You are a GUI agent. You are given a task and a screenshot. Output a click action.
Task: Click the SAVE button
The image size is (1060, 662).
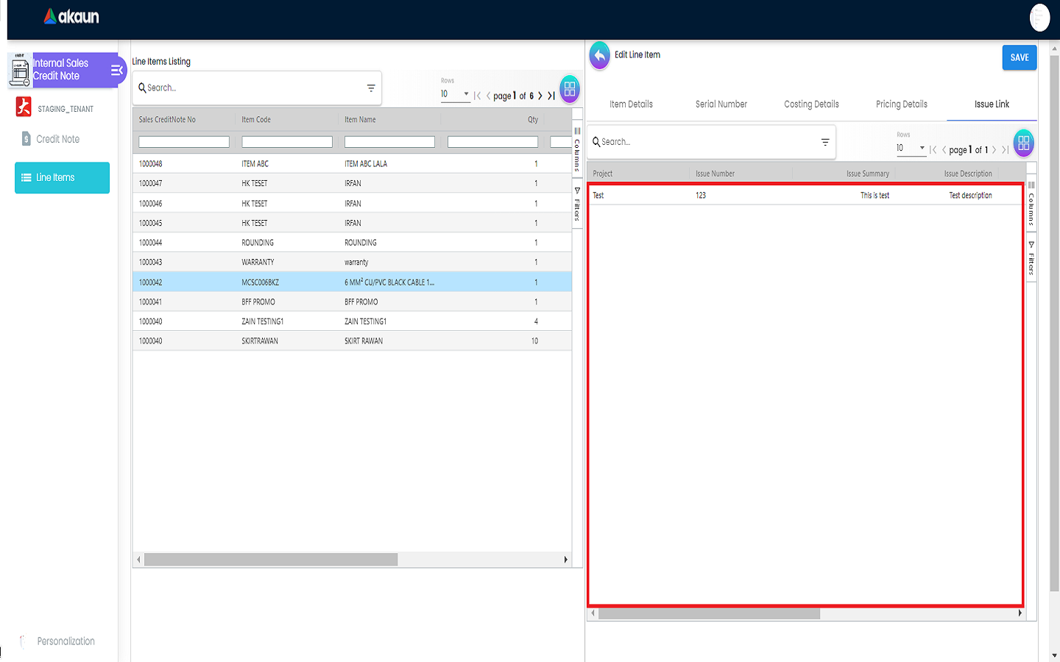pyautogui.click(x=1019, y=57)
